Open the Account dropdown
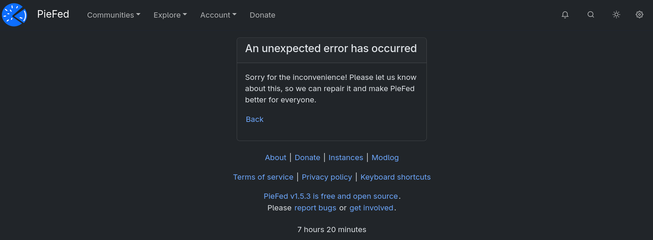The width and height of the screenshot is (653, 240). click(x=218, y=15)
